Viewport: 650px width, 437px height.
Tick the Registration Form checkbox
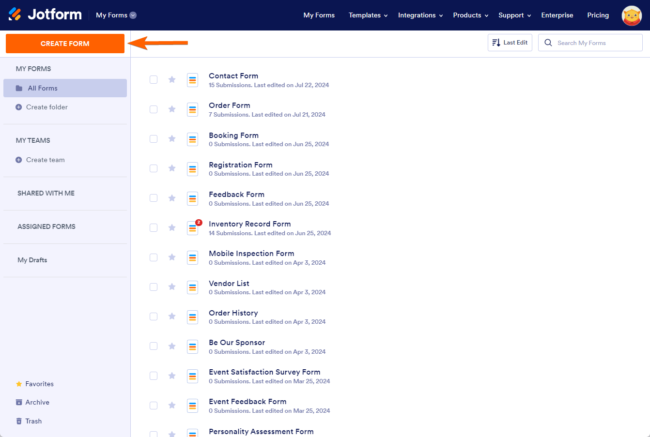click(x=154, y=168)
